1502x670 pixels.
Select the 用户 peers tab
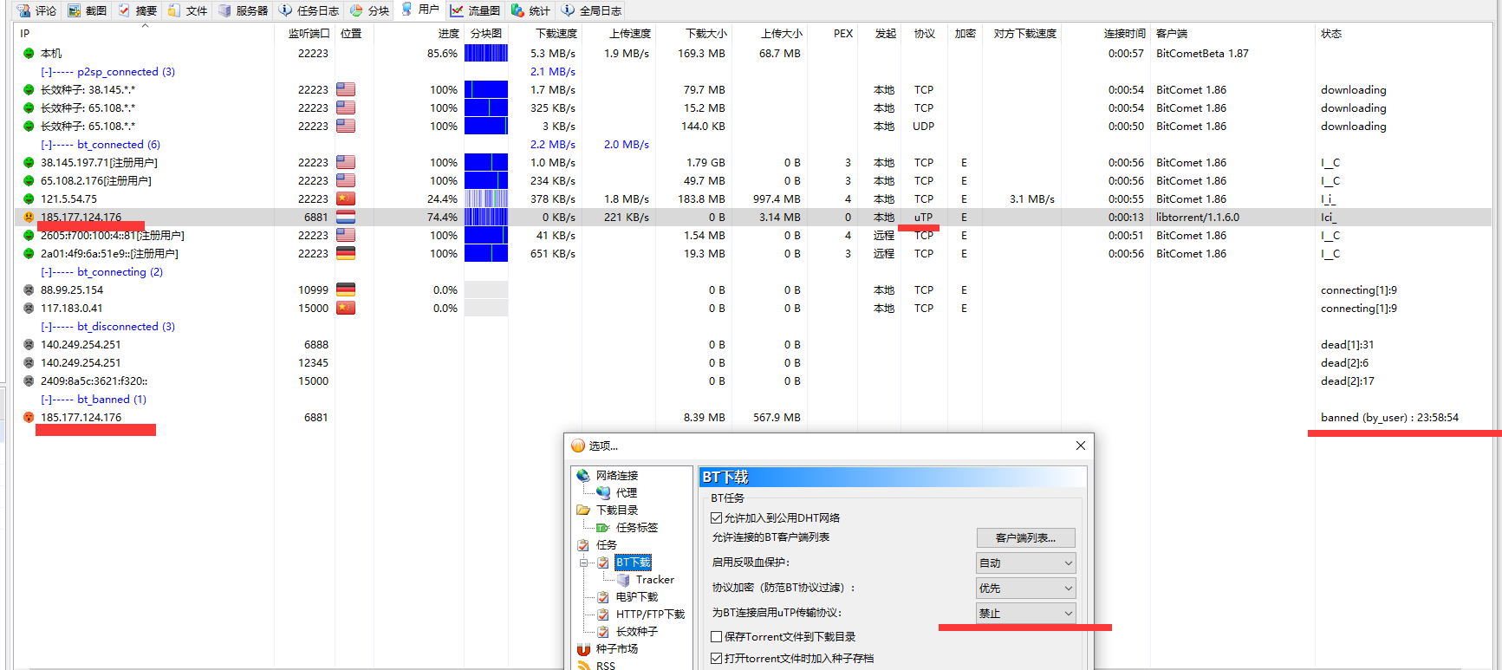click(420, 10)
